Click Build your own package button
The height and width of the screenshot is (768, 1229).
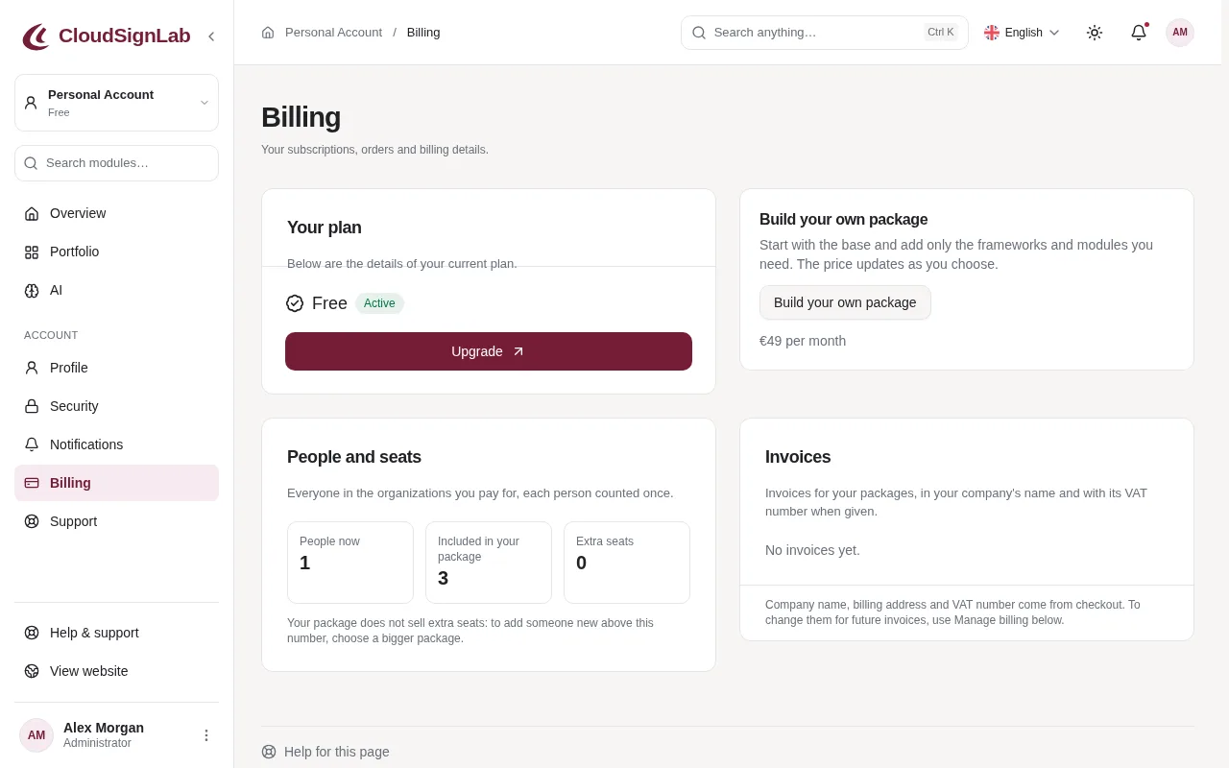click(x=845, y=302)
